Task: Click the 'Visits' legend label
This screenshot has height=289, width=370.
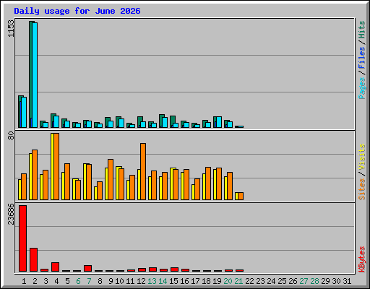Action: [x=361, y=157]
